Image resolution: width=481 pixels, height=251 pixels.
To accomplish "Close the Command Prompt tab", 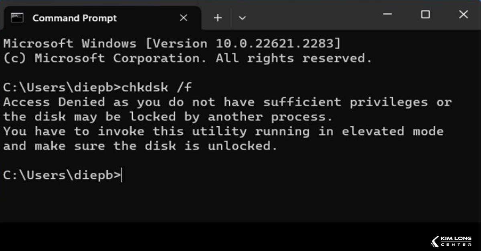I will 183,18.
